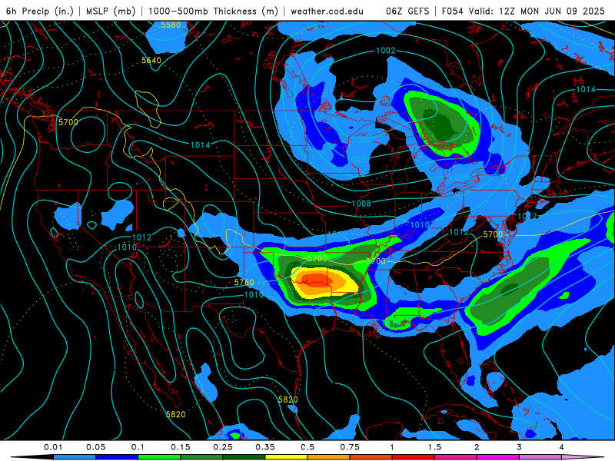Click the legend value '0.1'
The width and height of the screenshot is (615, 461).
138,447
